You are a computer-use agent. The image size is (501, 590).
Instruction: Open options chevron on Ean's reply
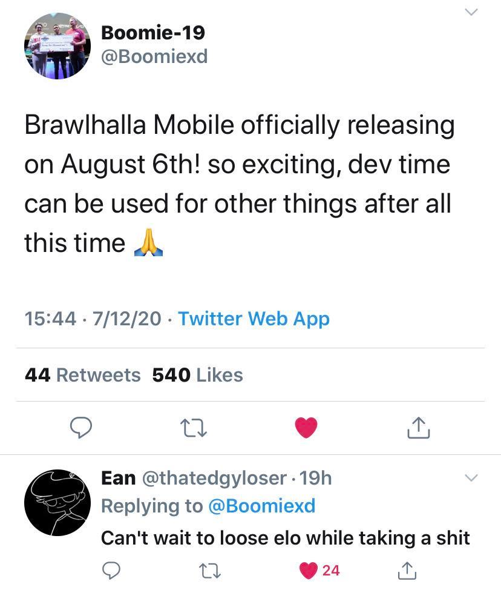point(471,479)
